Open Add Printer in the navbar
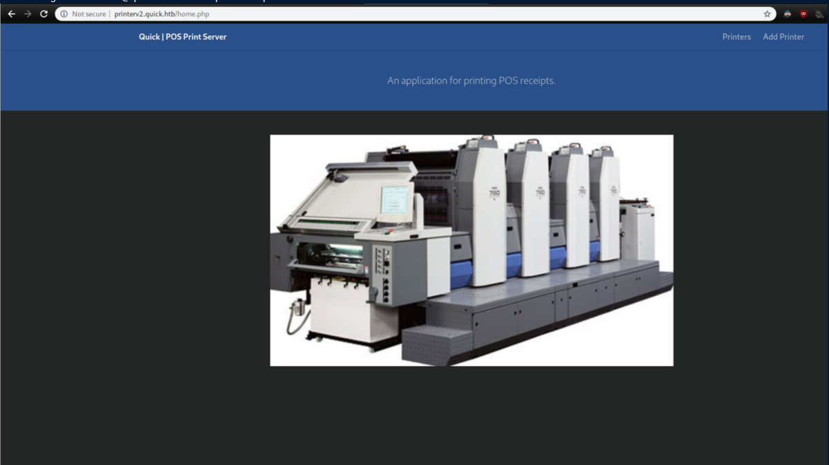The width and height of the screenshot is (829, 465). 783,37
